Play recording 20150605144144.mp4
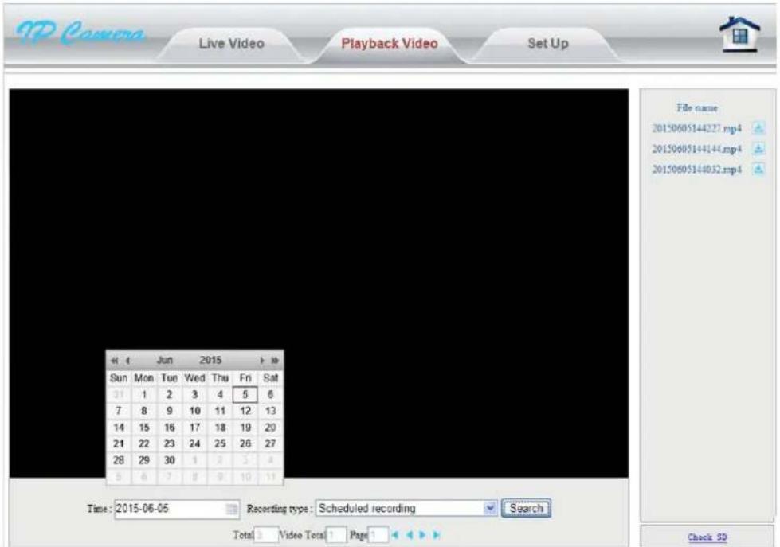 coord(696,149)
